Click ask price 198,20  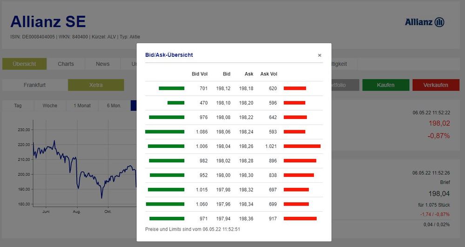click(246, 103)
